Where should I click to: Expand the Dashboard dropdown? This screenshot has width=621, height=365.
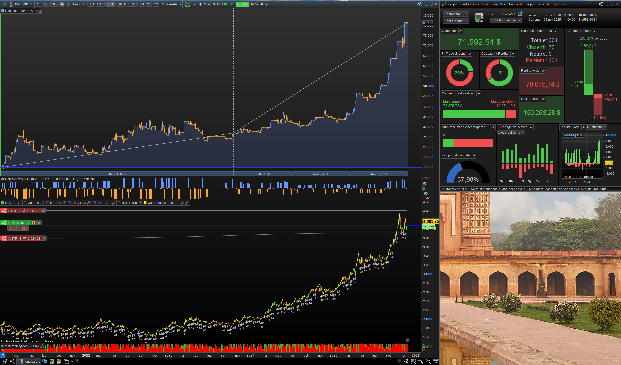tap(455, 14)
